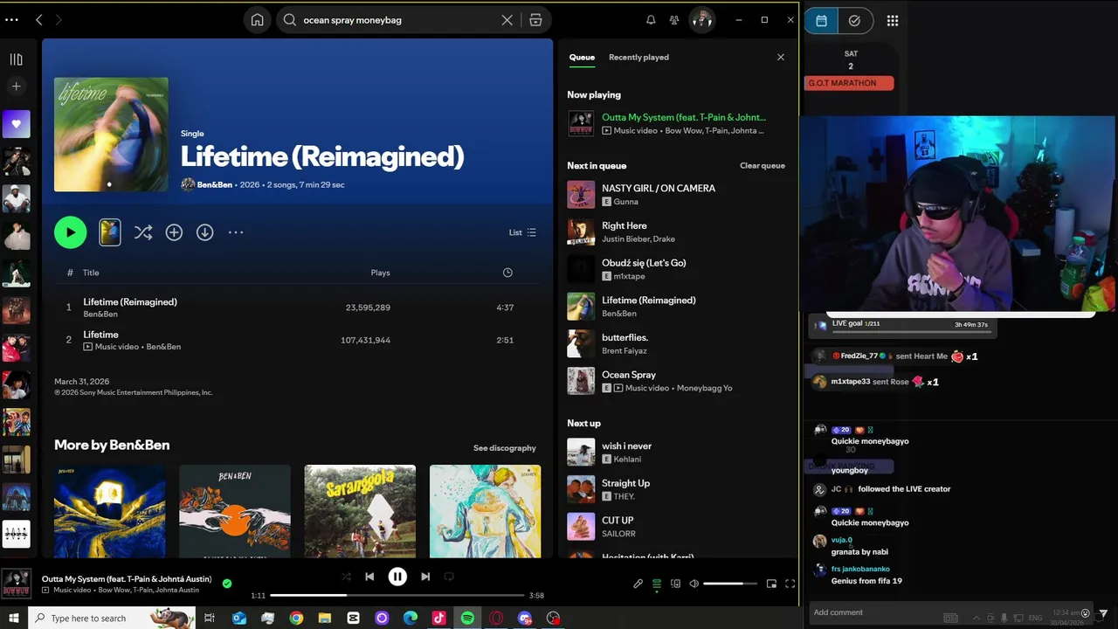Screen dimensions: 1118x629
Task: Open the Sarangola album cover
Action: [360, 511]
